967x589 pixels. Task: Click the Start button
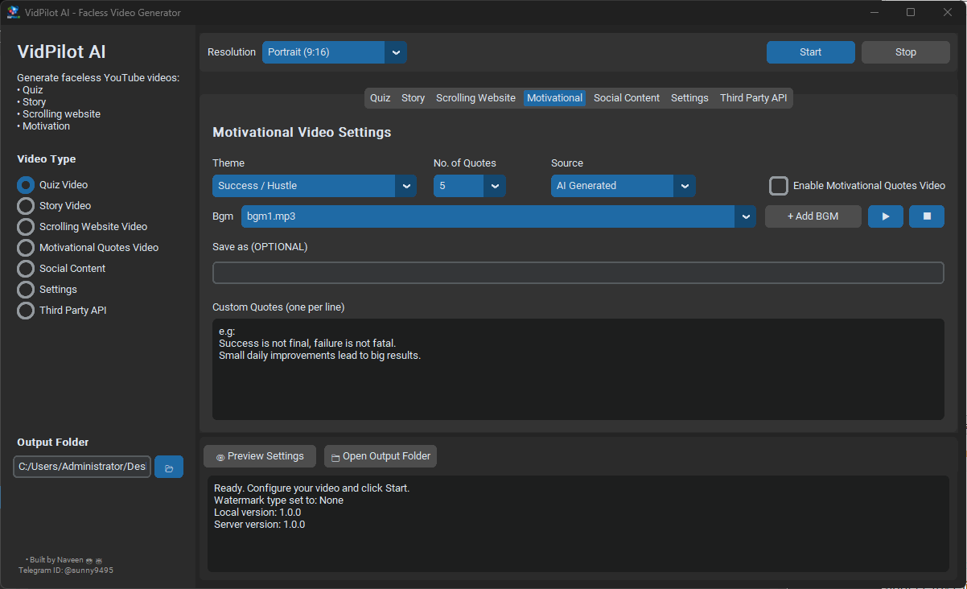810,51
